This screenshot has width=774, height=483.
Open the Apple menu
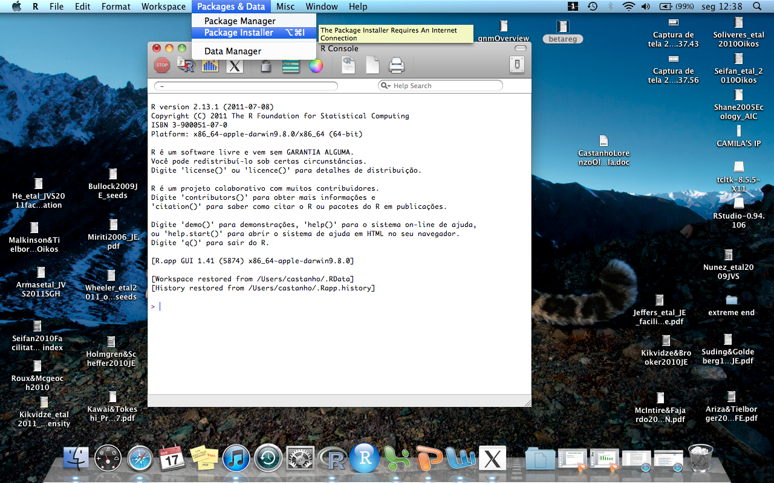coord(16,7)
